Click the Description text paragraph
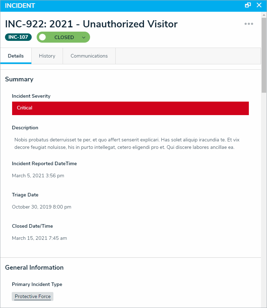Viewport: 267px width, 308px height. [x=127, y=144]
